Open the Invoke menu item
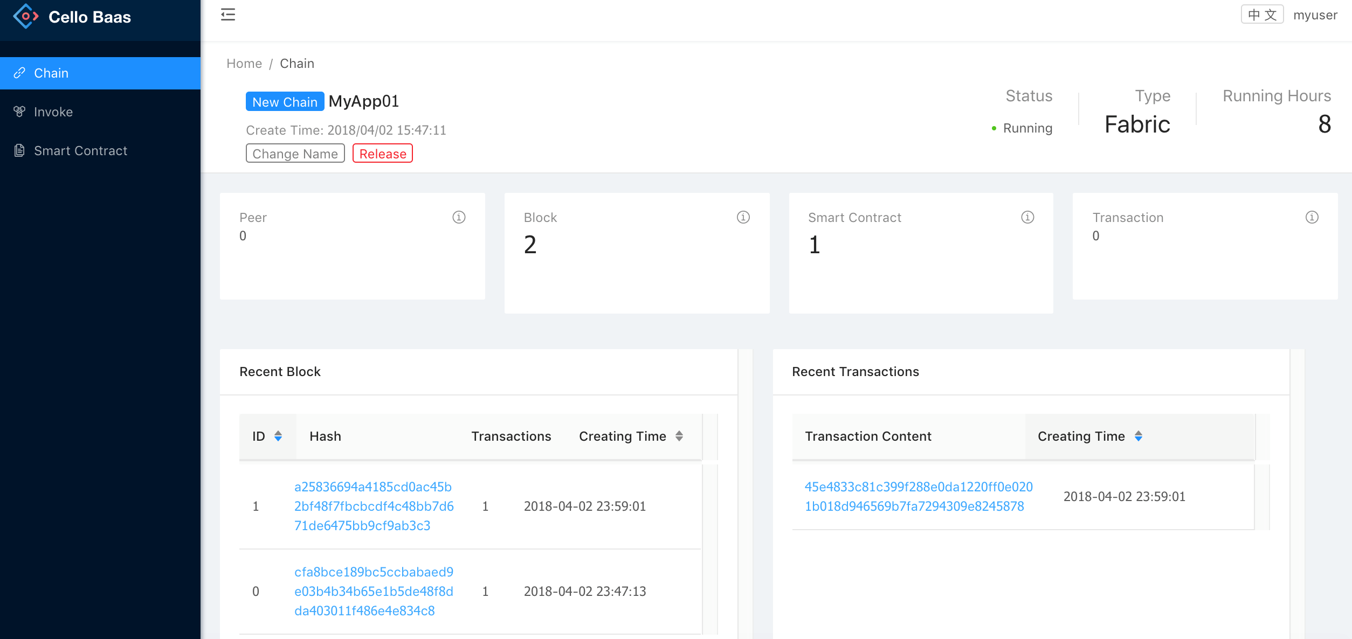This screenshot has width=1352, height=639. point(100,112)
